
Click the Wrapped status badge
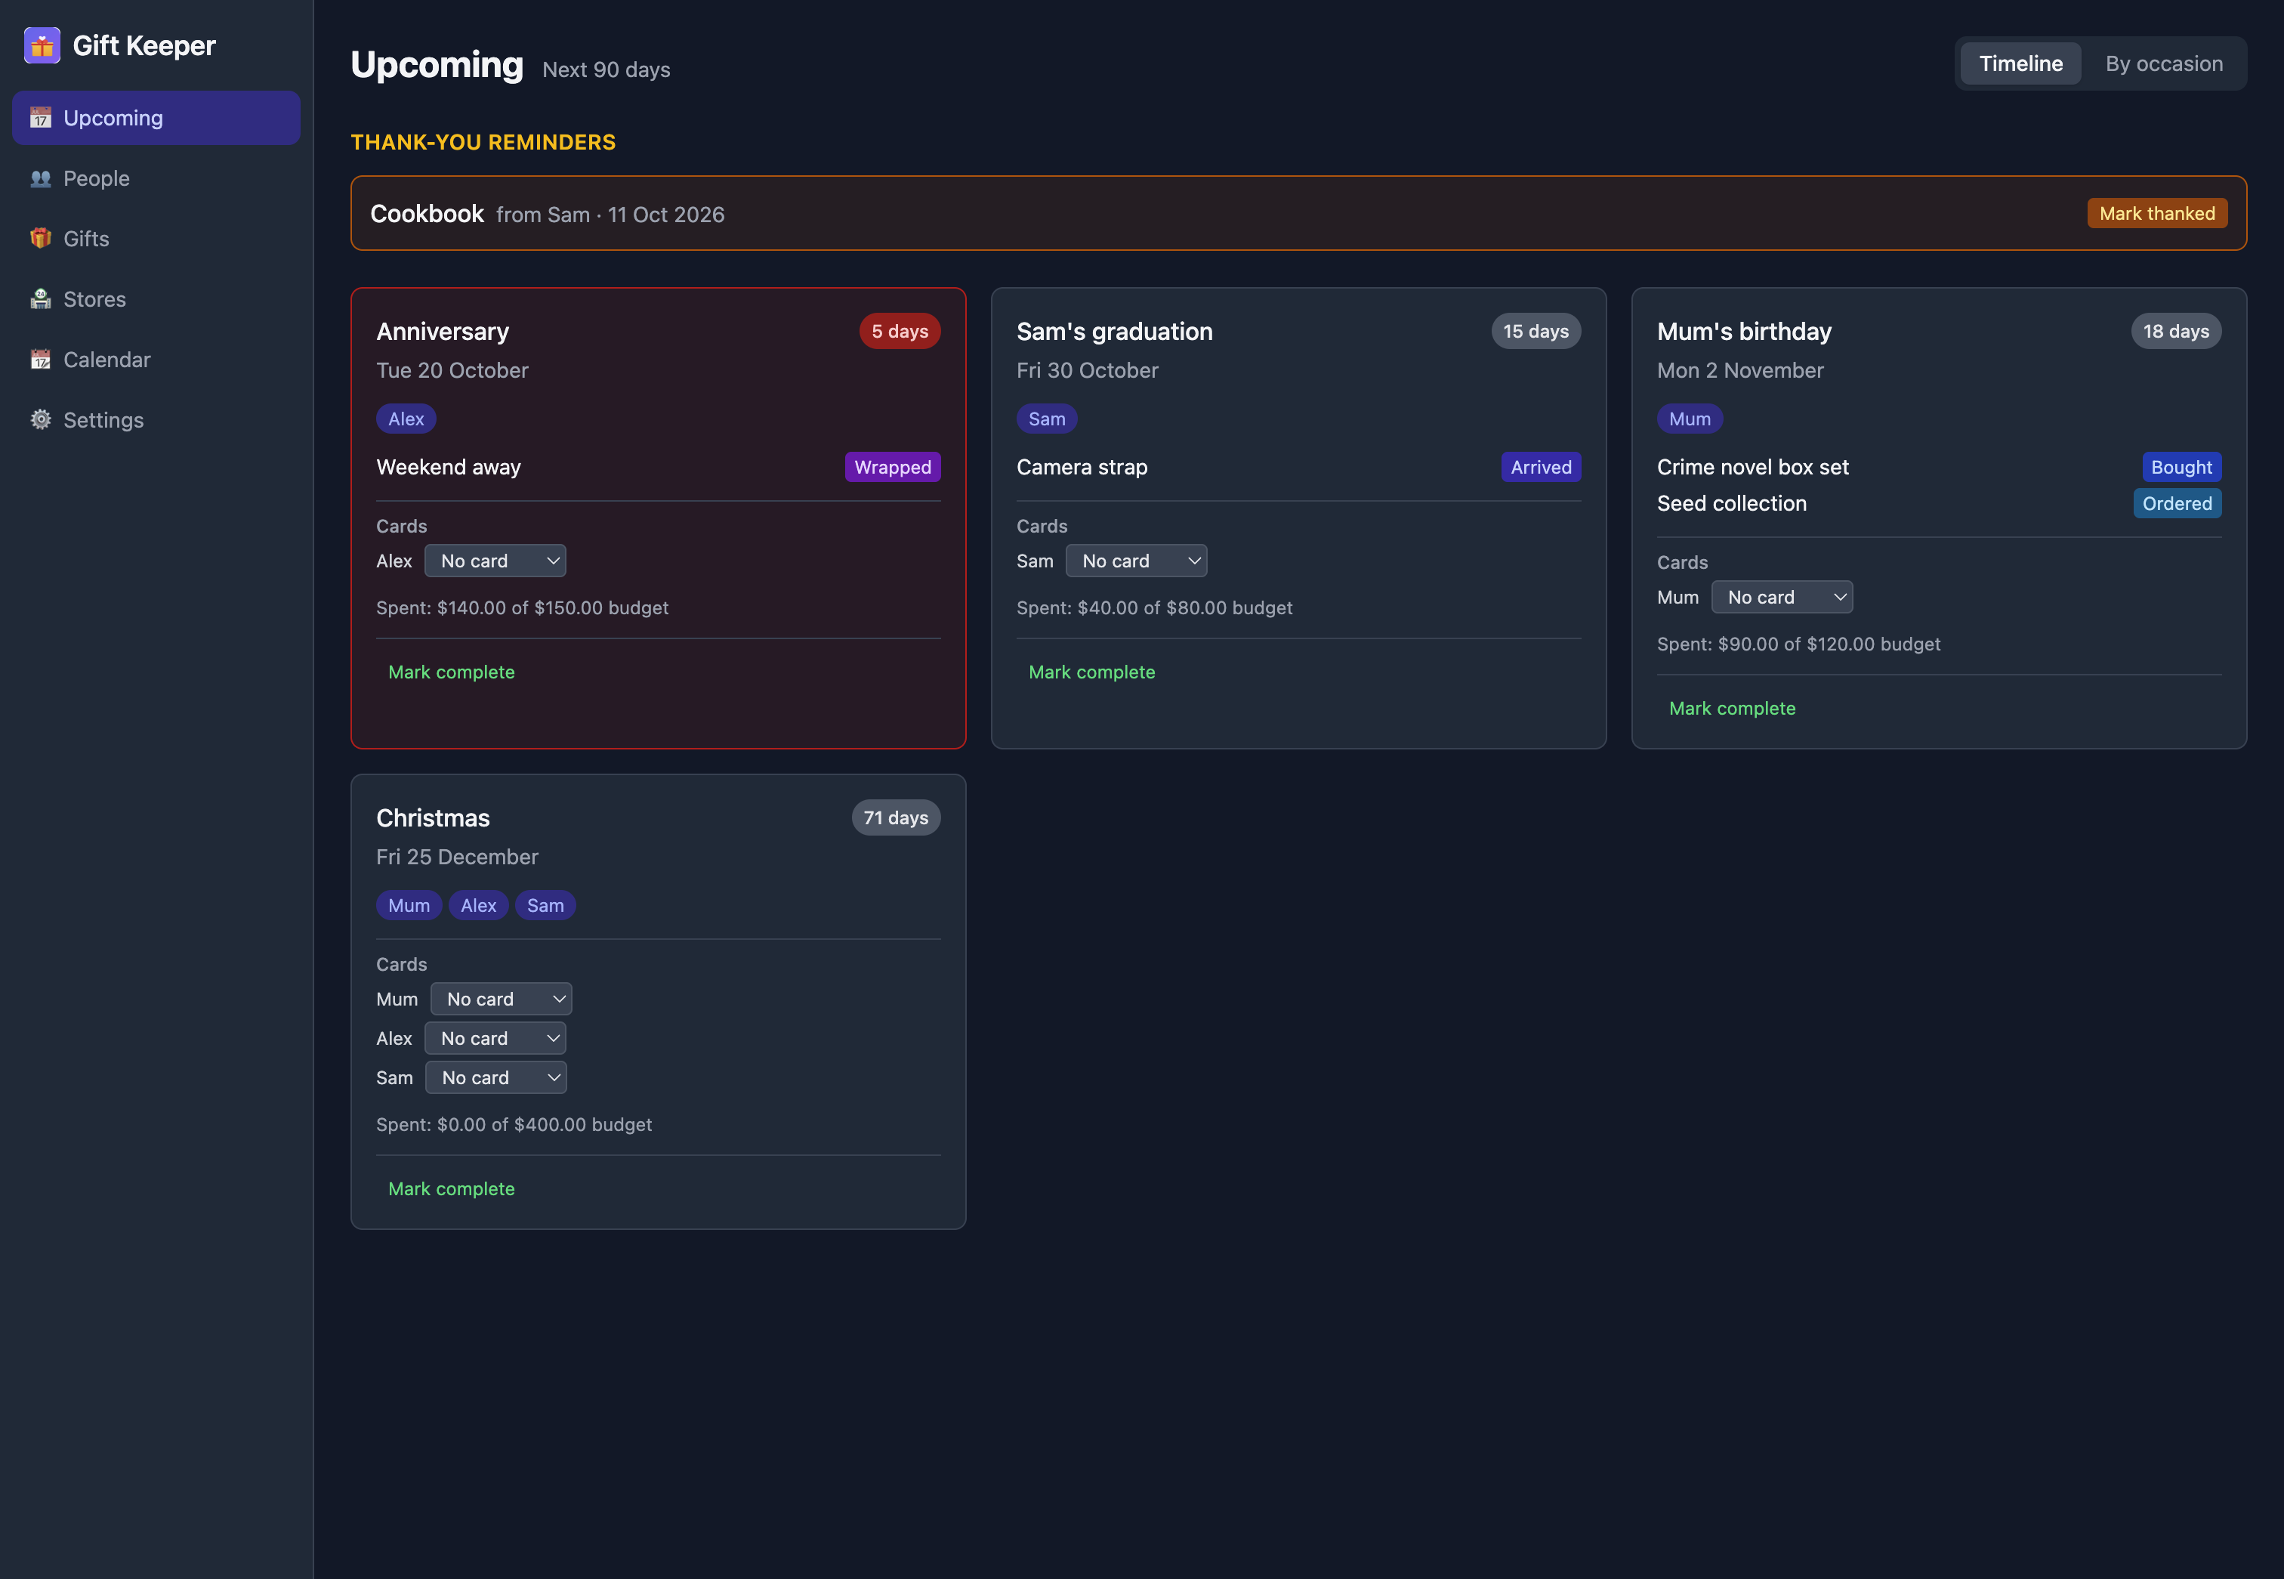tap(892, 467)
